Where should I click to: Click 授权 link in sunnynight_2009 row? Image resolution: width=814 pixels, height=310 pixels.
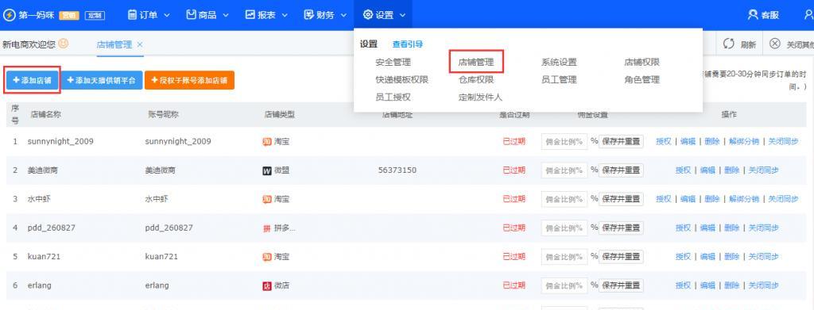tap(664, 141)
